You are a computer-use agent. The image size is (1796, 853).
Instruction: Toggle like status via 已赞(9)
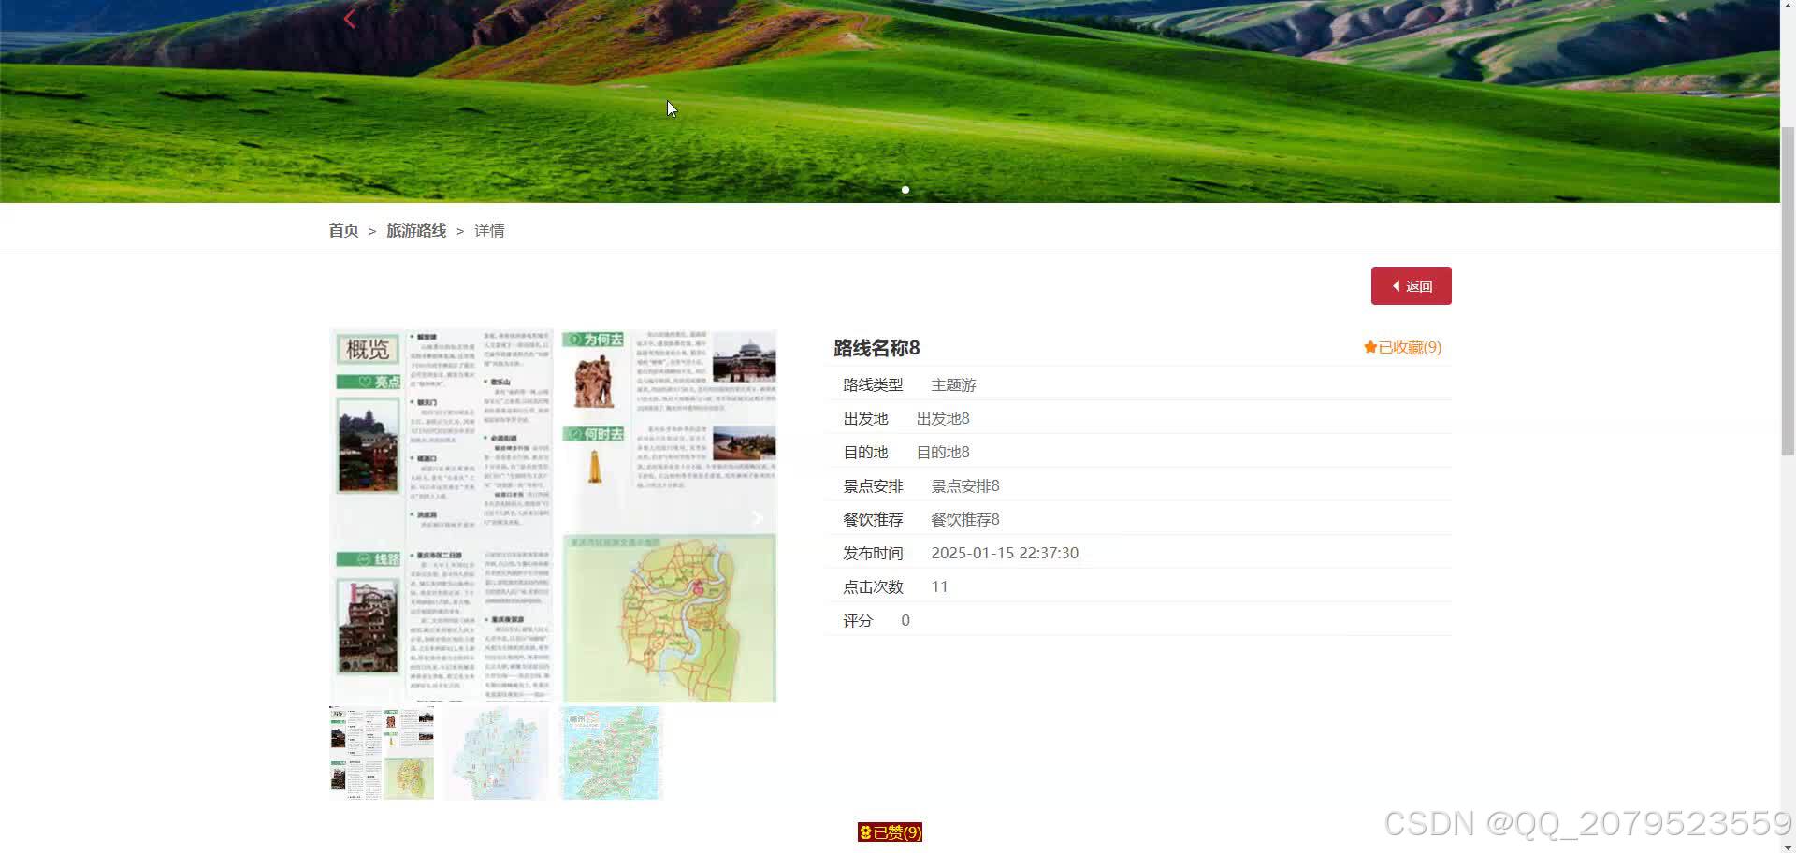[x=896, y=831]
